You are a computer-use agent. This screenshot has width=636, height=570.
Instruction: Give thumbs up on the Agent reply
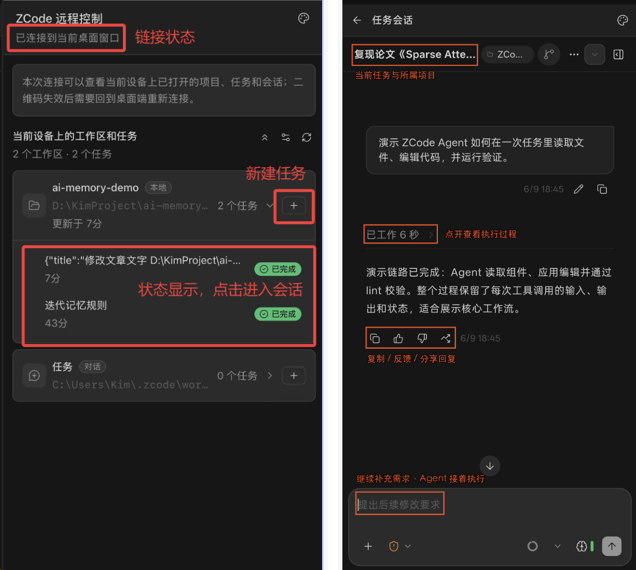398,338
